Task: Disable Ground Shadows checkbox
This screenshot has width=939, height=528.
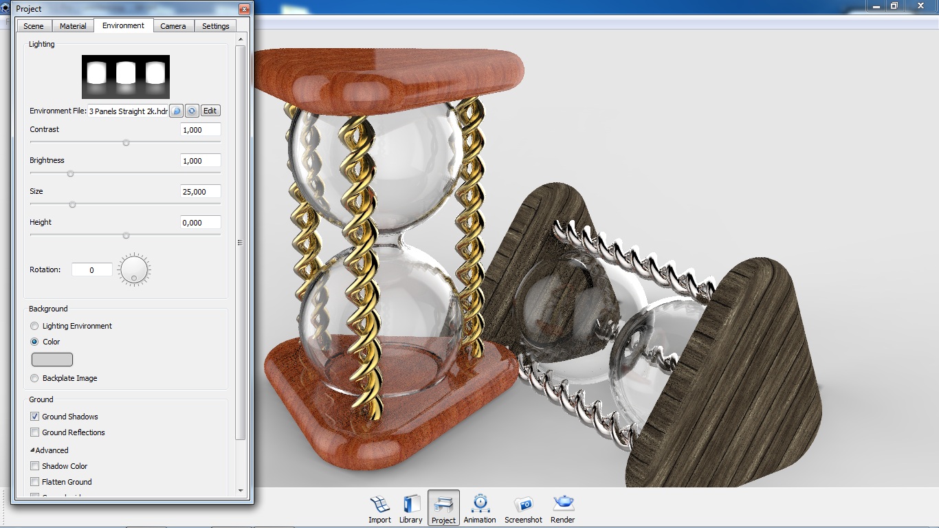Action: point(34,417)
